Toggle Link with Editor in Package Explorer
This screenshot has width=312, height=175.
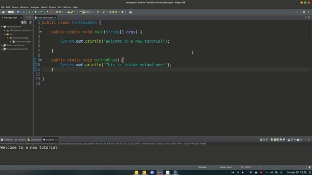click(x=25, y=22)
